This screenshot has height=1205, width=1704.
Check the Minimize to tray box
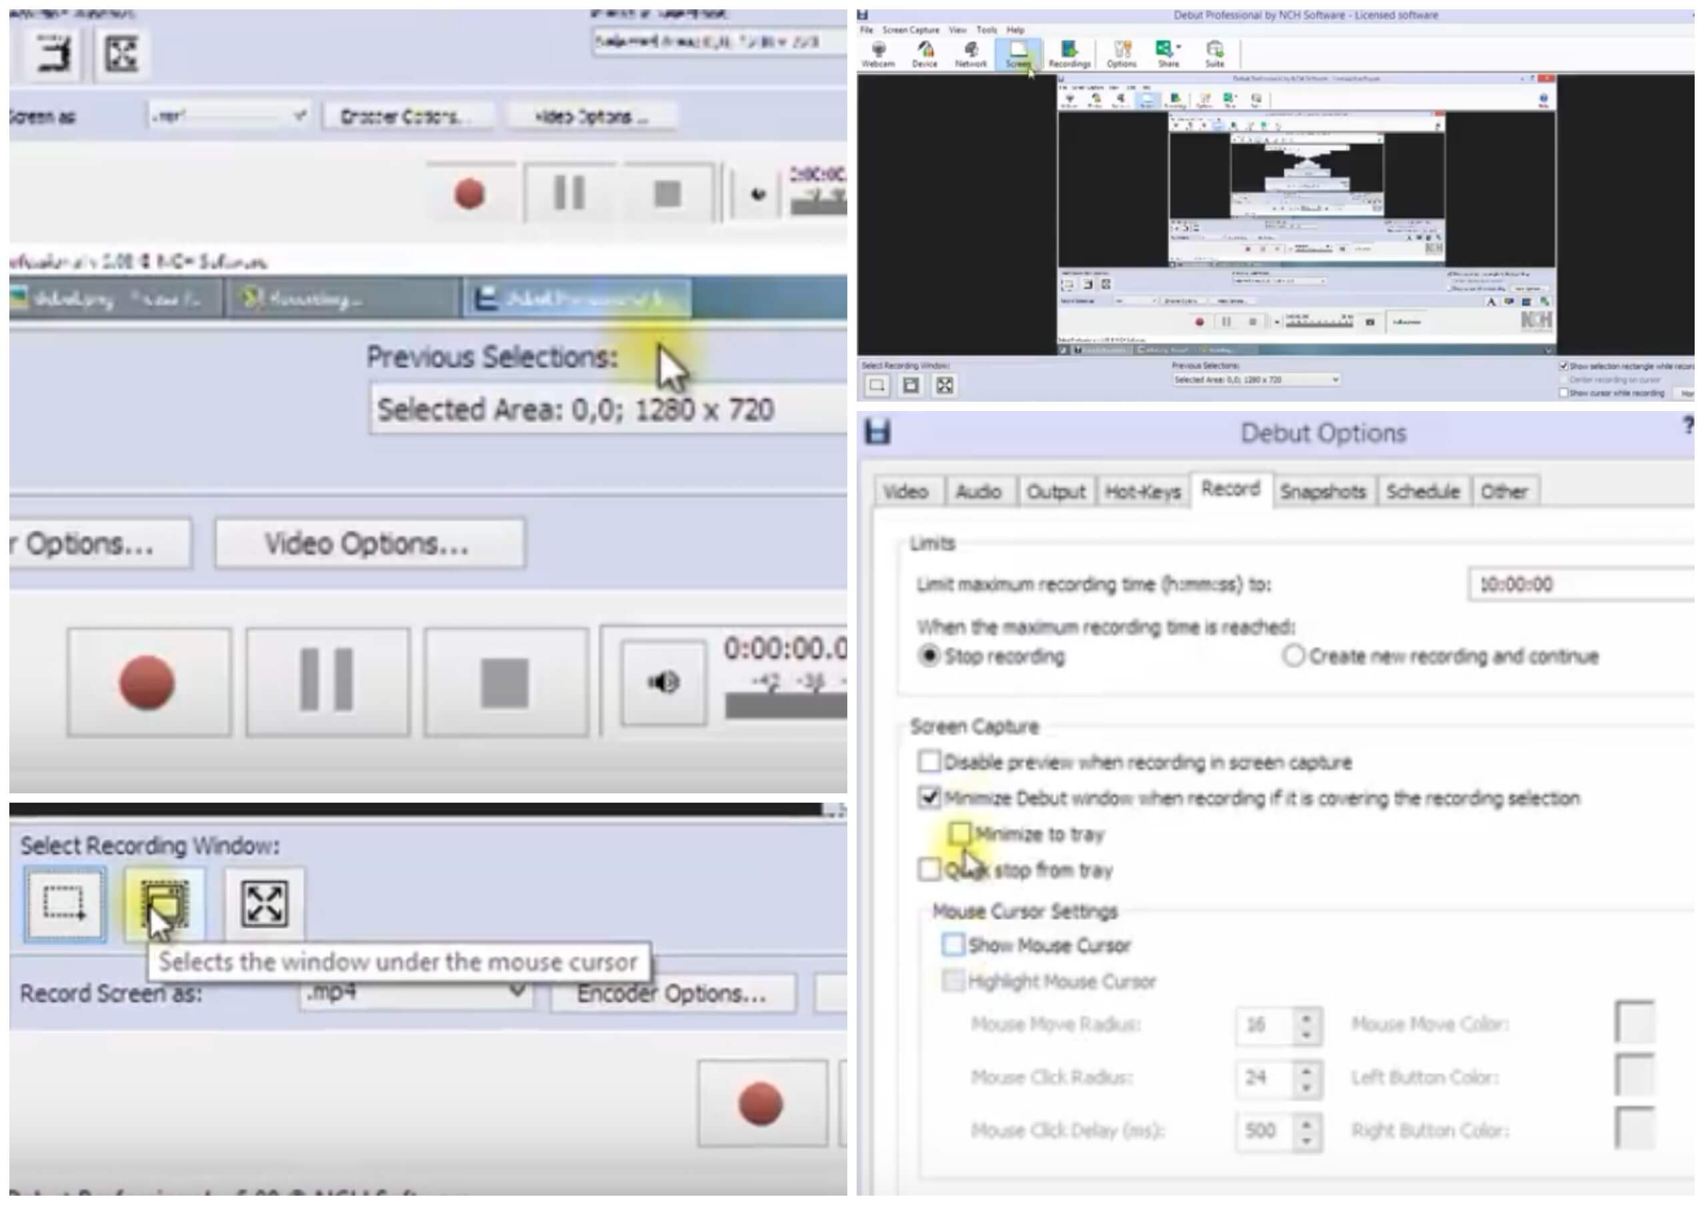click(x=960, y=833)
